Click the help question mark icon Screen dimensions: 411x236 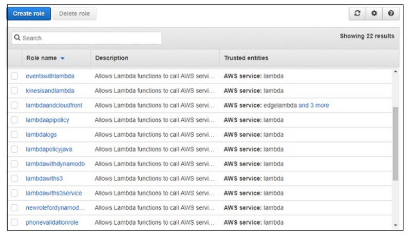[x=391, y=14]
